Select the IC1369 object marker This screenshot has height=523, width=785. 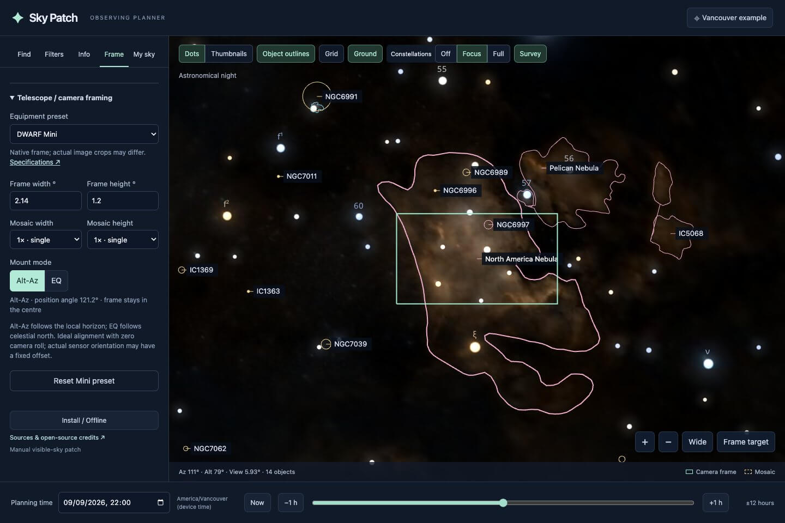click(182, 270)
